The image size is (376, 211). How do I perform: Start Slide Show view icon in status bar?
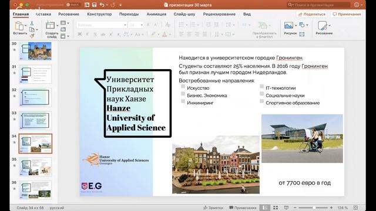tap(286, 207)
